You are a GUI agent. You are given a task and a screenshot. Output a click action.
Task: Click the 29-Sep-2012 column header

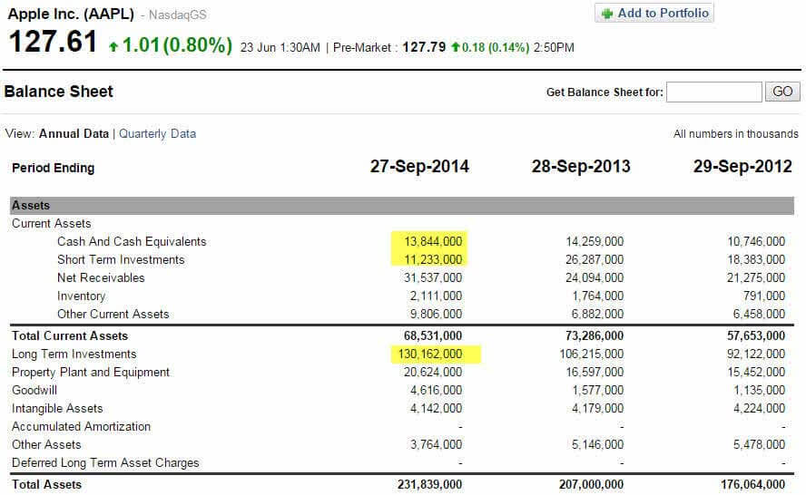coord(742,167)
